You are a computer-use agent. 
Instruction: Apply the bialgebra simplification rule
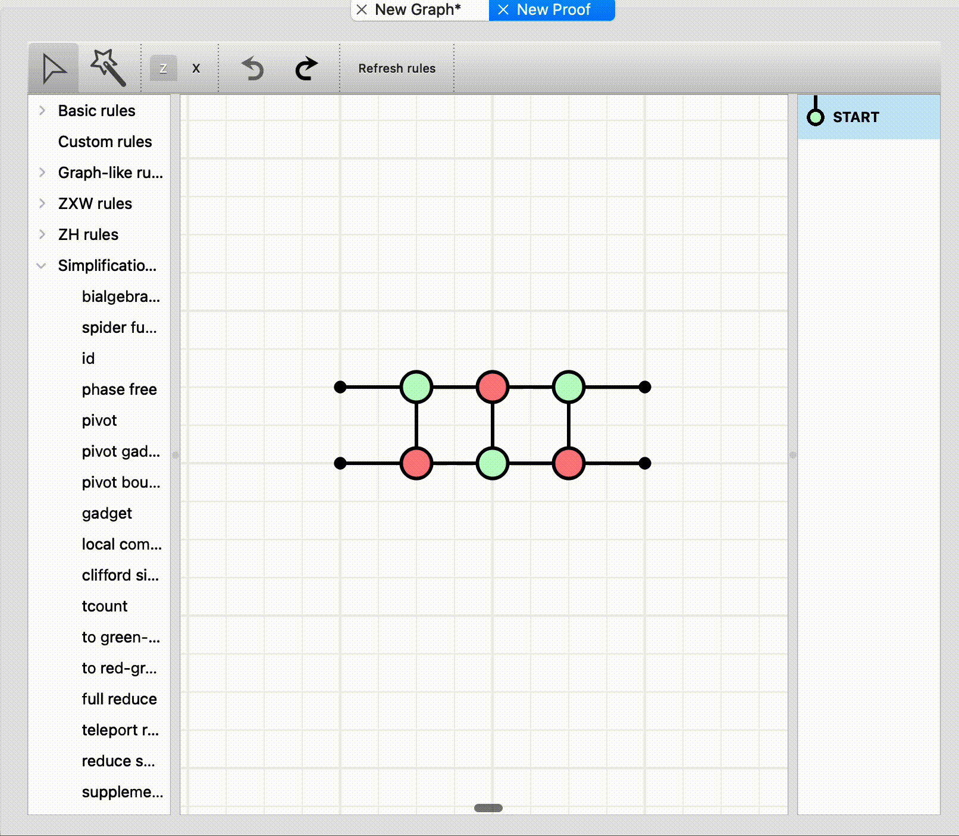[x=121, y=297]
